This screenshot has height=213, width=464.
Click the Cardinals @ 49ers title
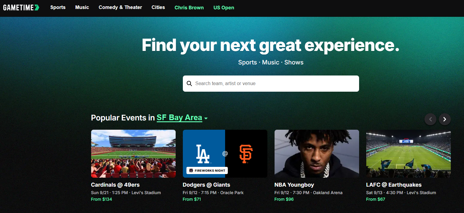click(115, 185)
